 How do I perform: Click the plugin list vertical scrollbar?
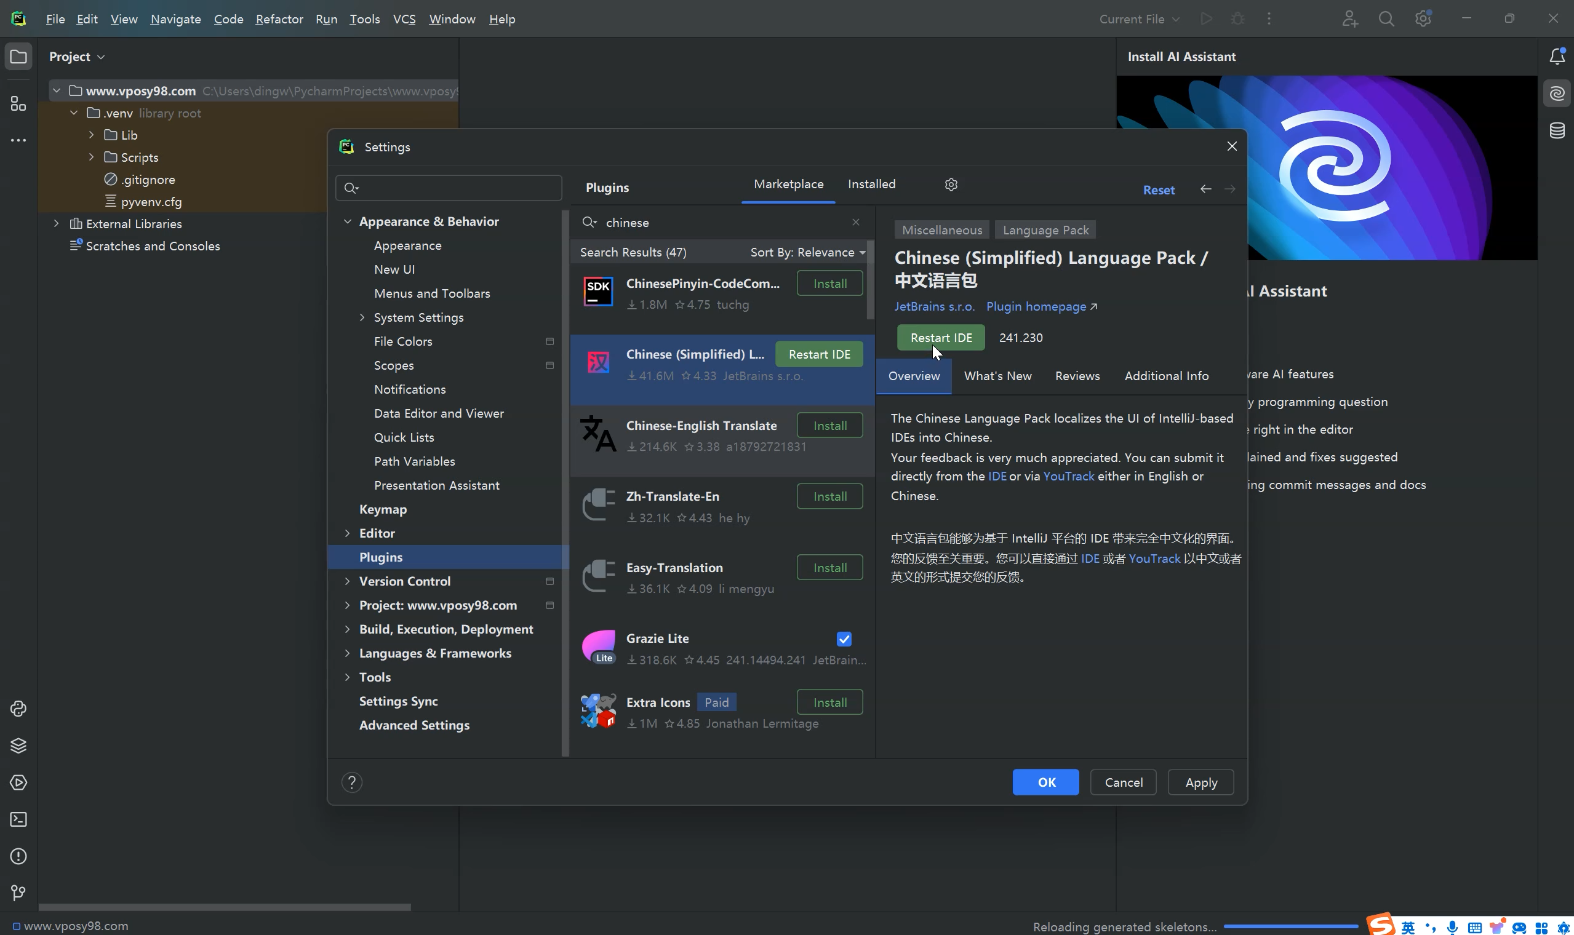869,280
